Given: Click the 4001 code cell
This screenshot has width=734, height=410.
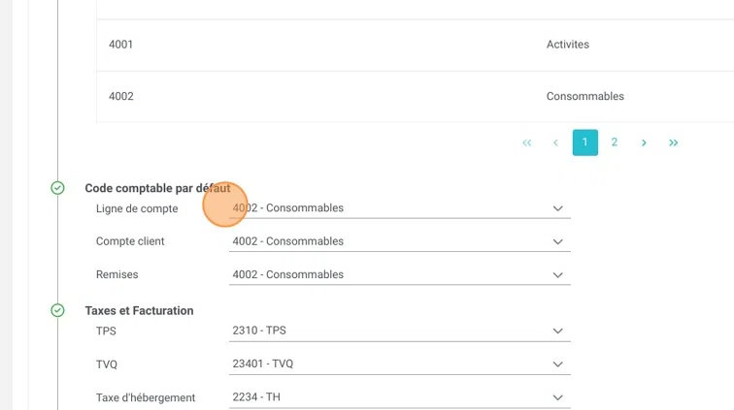Looking at the screenshot, I should (120, 45).
